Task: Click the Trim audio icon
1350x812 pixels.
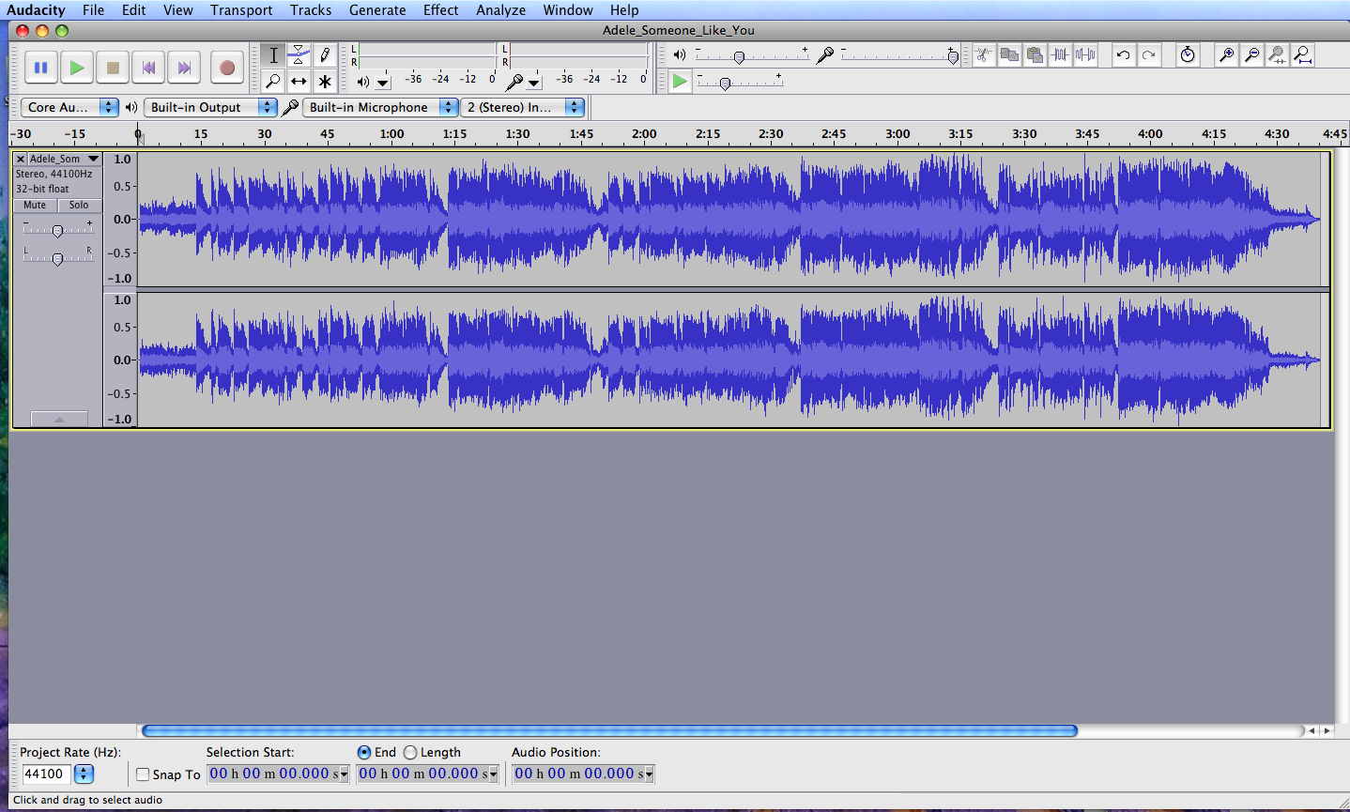Action: [1060, 55]
